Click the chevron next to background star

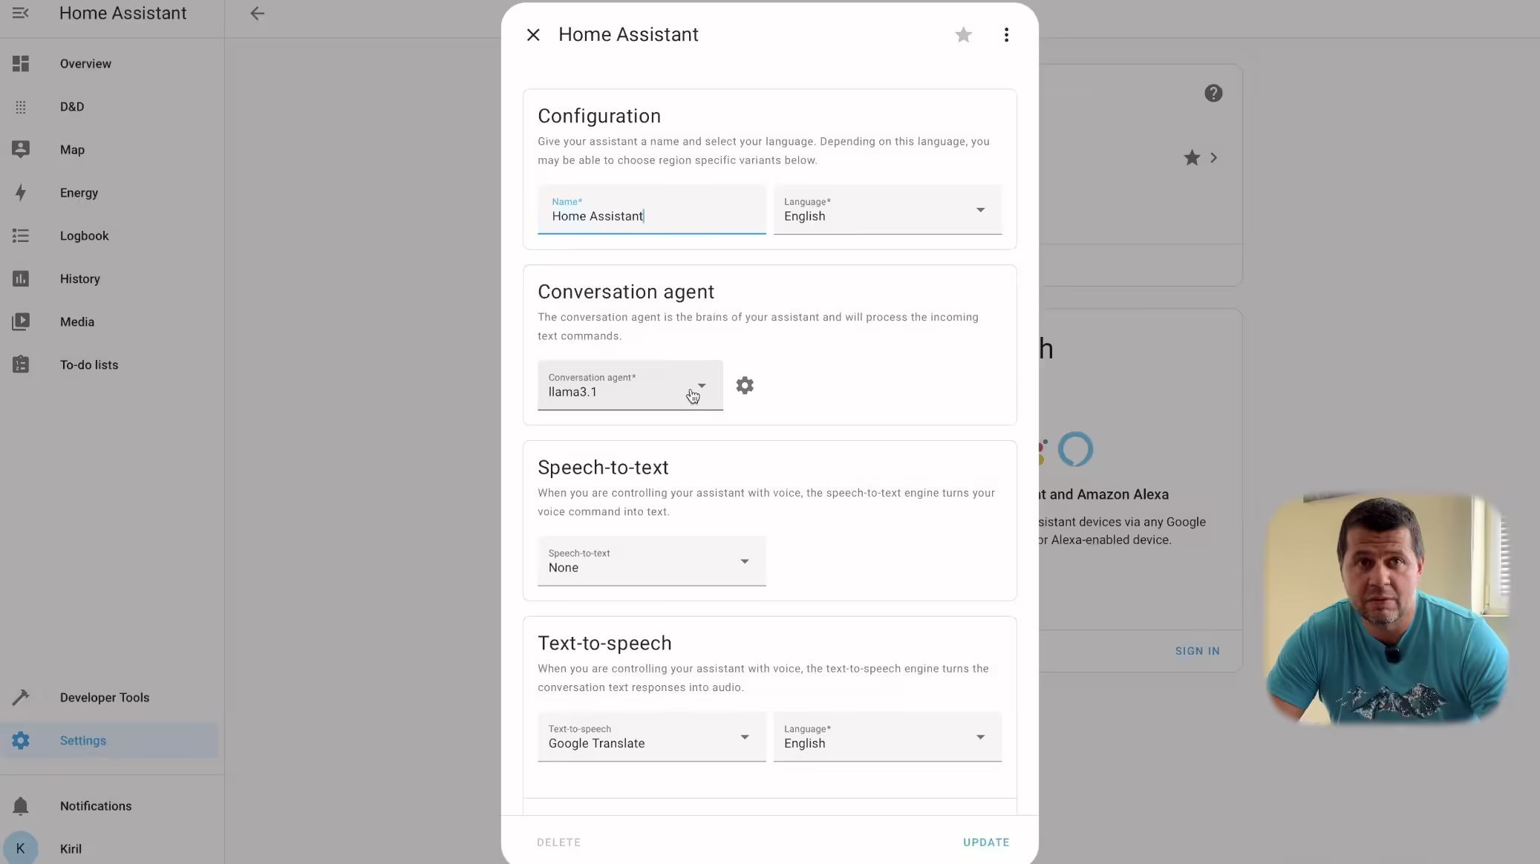tap(1214, 158)
